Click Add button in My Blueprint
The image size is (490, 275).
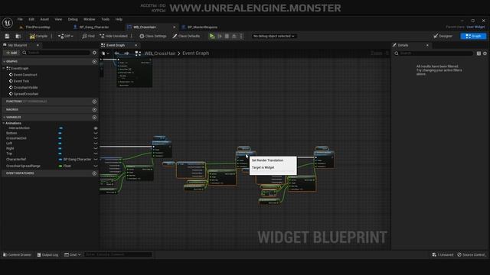coord(11,53)
